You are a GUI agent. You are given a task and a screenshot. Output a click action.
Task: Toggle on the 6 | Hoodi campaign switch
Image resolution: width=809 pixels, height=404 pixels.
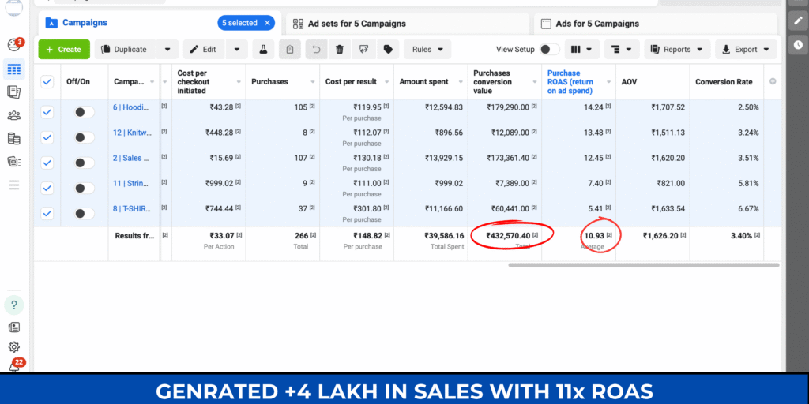[x=84, y=112]
